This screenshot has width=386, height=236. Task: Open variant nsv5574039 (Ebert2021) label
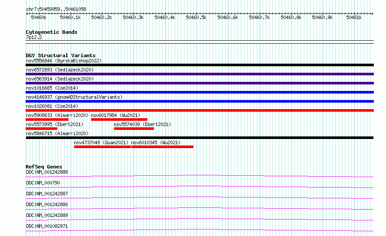pos(142,124)
